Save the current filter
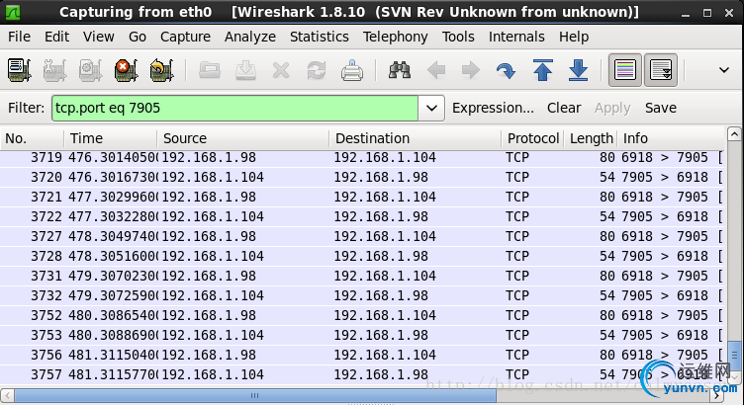The width and height of the screenshot is (744, 405). pyautogui.click(x=661, y=108)
